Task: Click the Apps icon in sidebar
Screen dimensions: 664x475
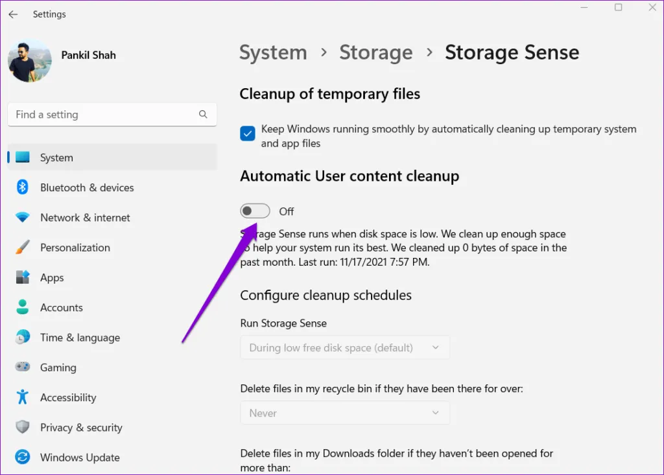Action: tap(23, 277)
